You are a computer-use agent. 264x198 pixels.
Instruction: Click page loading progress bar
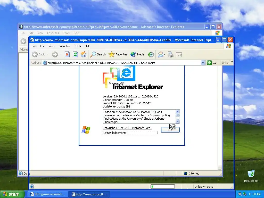(163, 187)
